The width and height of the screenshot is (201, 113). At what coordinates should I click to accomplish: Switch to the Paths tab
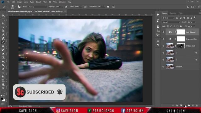pos(181,13)
